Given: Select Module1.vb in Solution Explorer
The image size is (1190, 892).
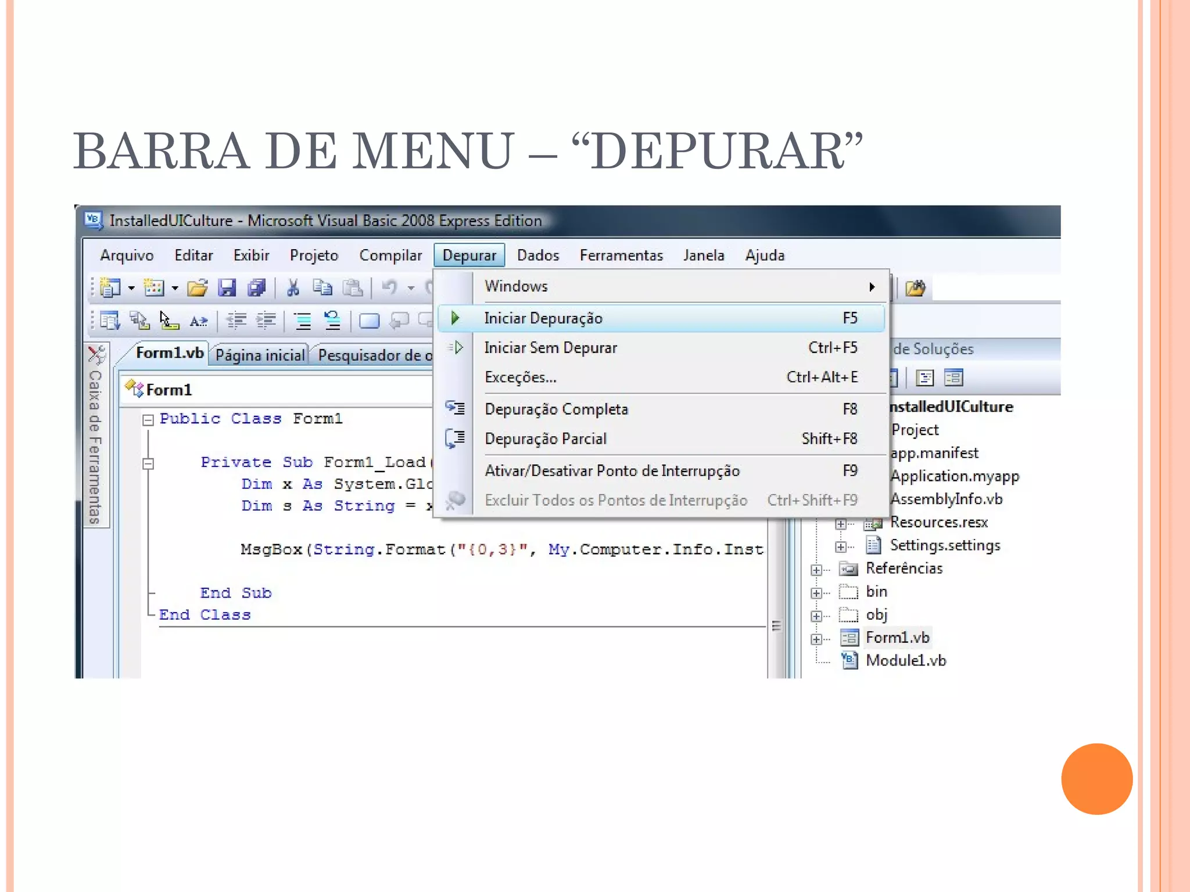Looking at the screenshot, I should (x=906, y=661).
